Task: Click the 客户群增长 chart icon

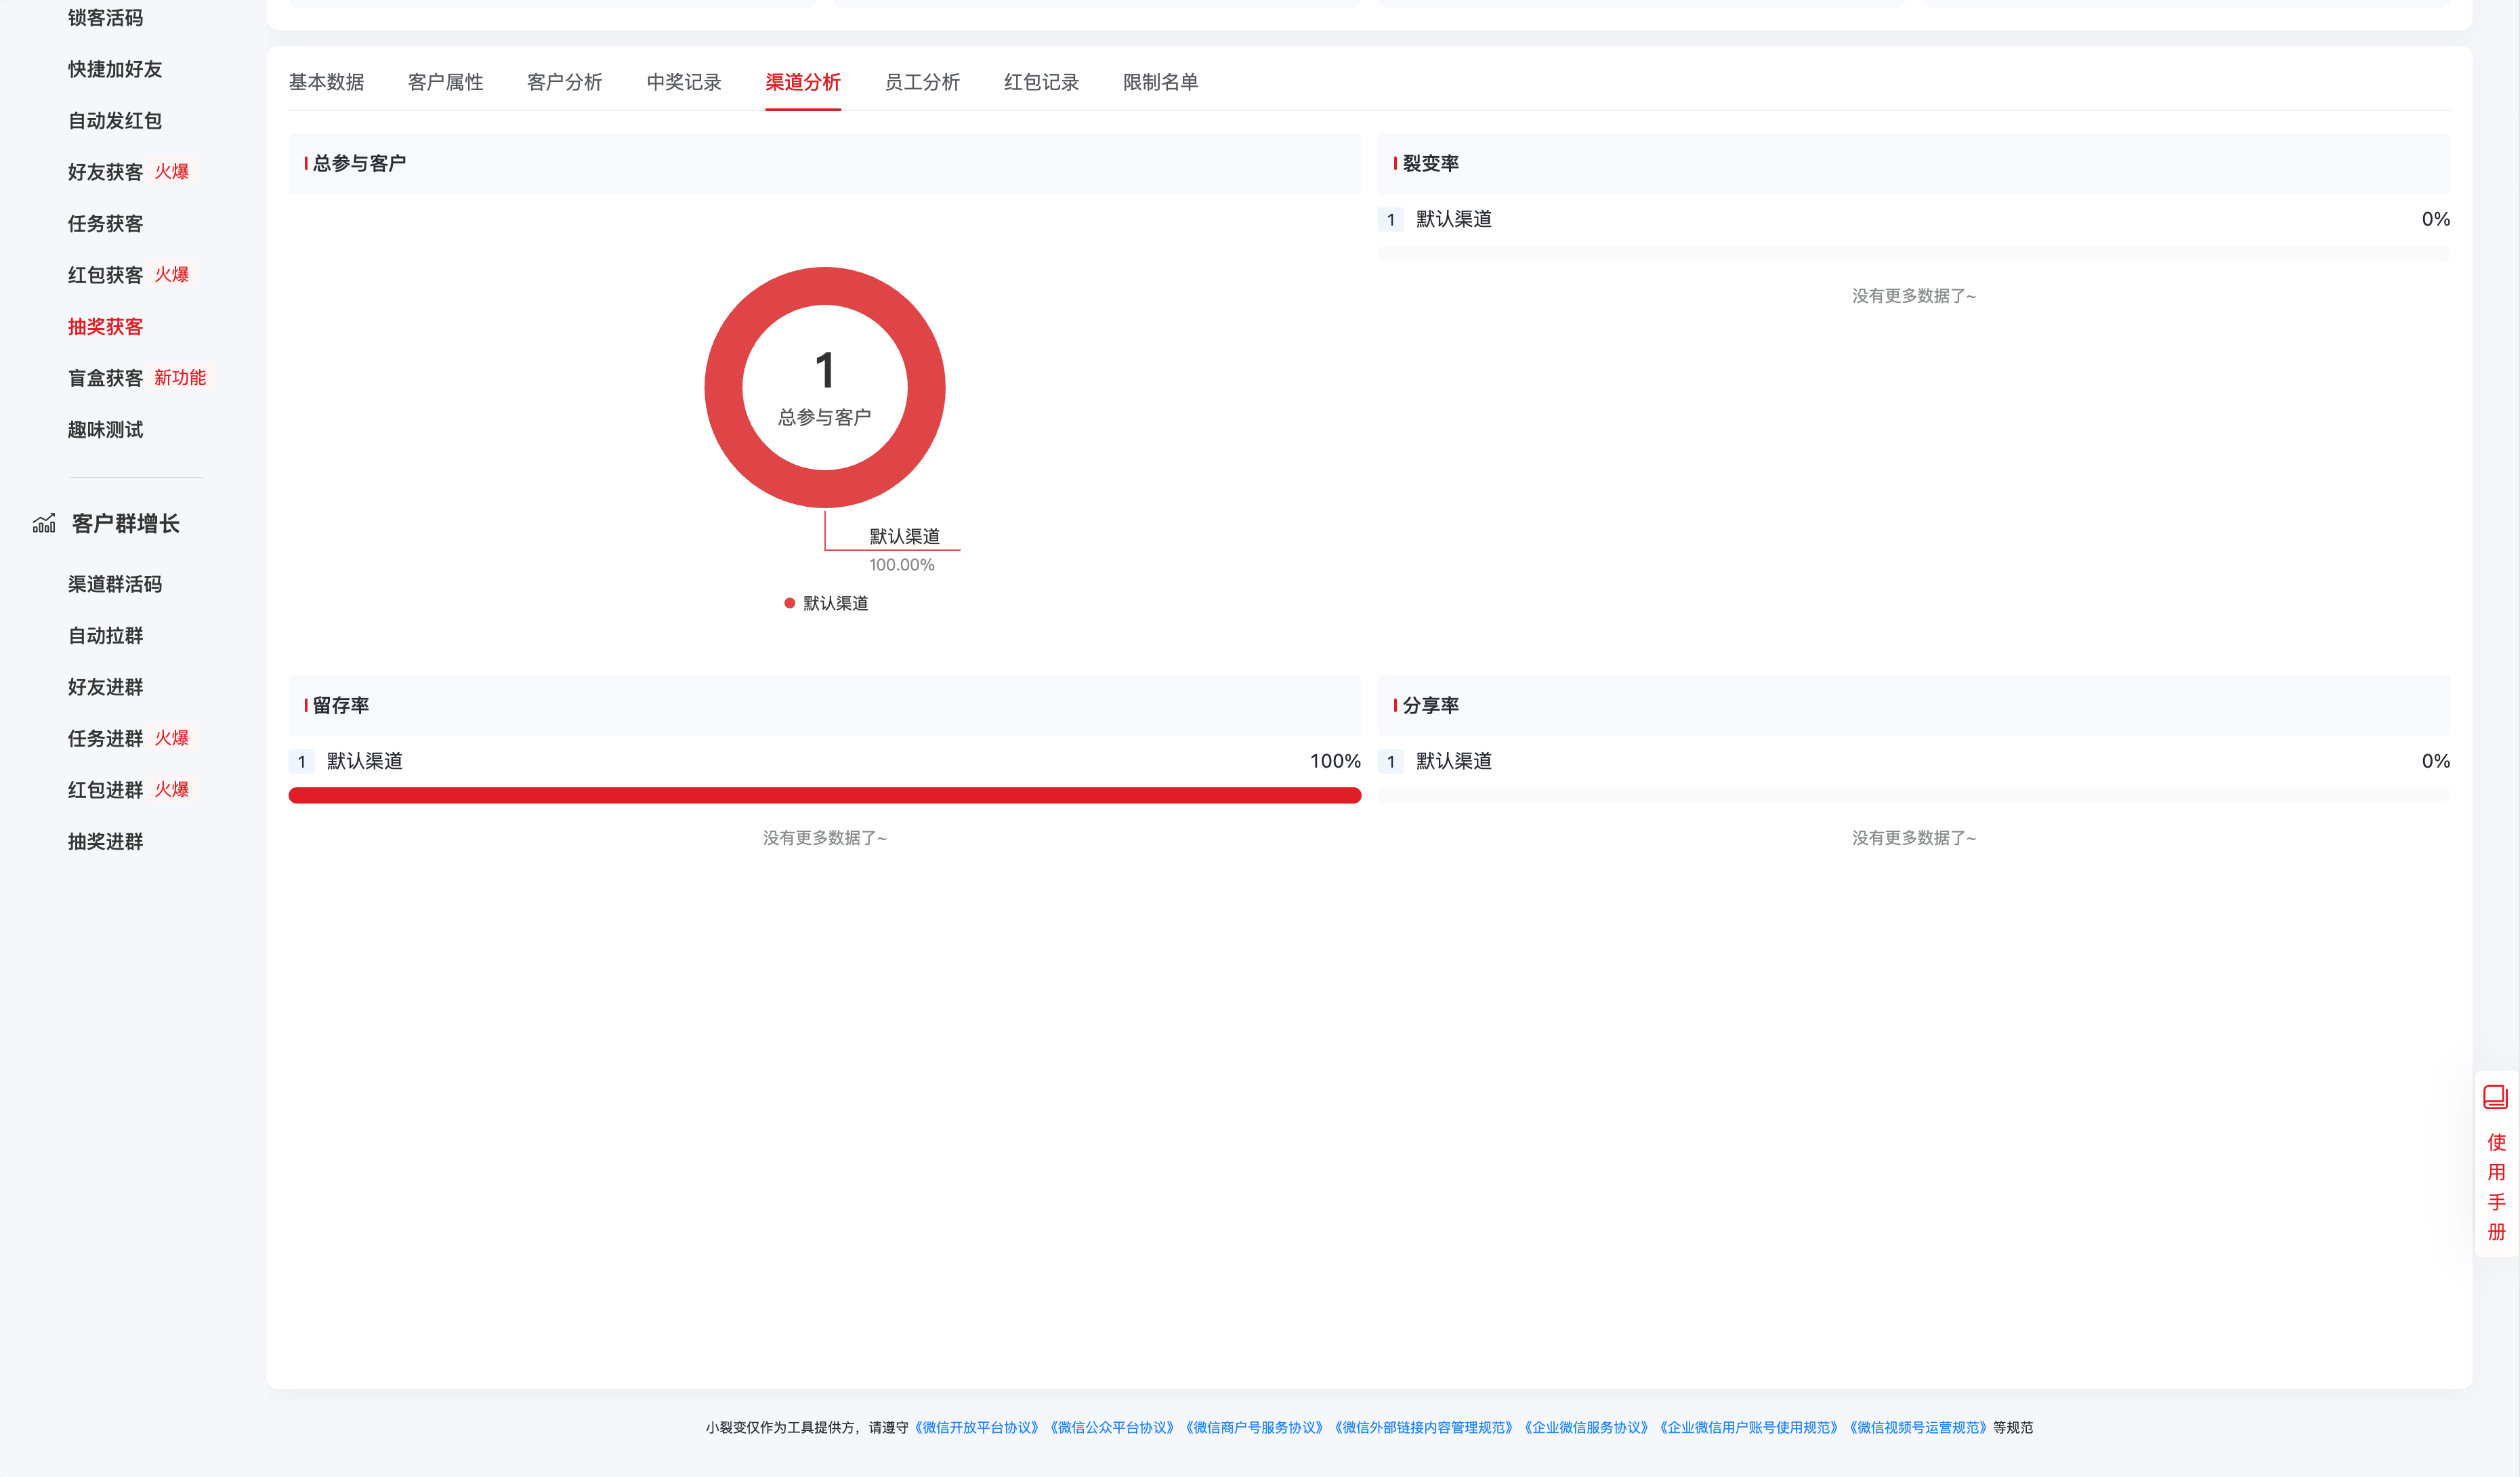Action: coord(44,522)
